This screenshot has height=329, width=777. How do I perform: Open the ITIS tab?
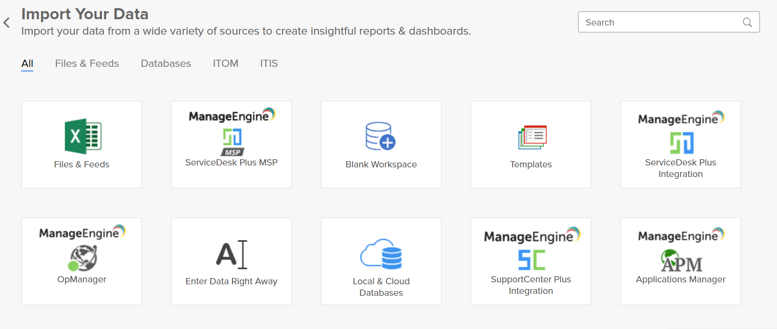(269, 63)
